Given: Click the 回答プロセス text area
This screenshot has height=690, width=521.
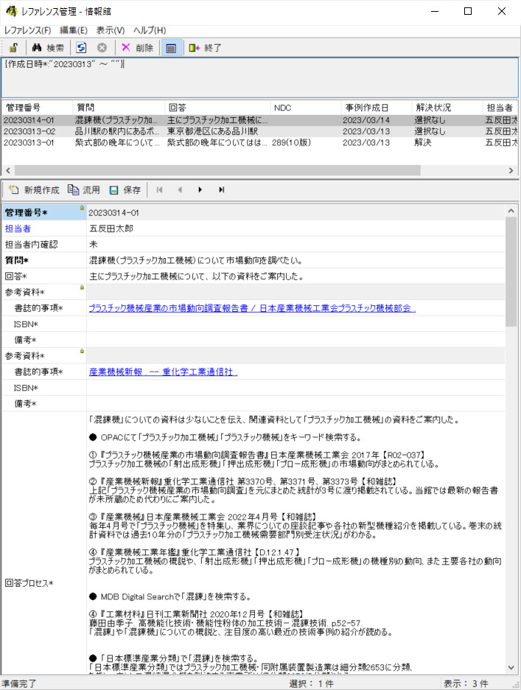Looking at the screenshot, I should tap(296, 543).
